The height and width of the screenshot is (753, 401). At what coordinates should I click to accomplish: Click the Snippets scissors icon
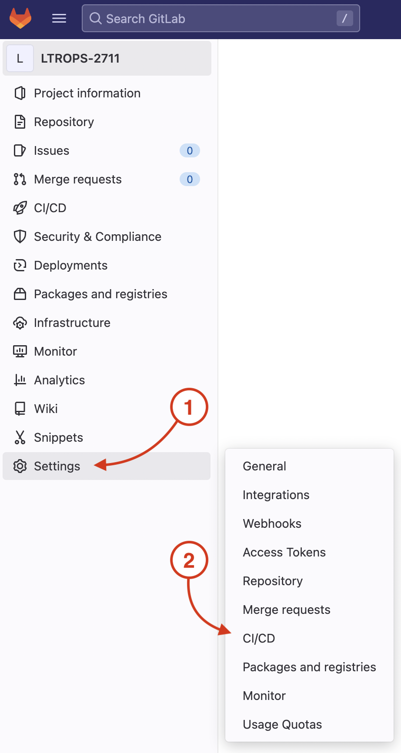click(20, 437)
